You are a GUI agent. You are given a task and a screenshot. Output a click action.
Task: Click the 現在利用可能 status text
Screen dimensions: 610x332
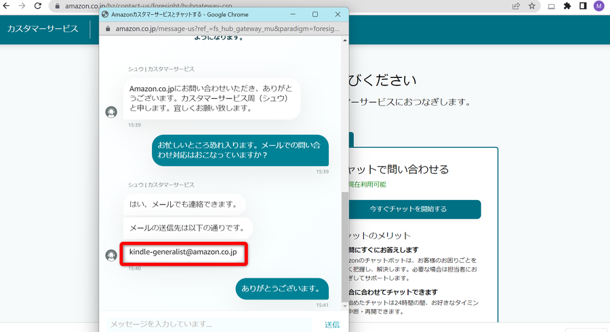(367, 184)
